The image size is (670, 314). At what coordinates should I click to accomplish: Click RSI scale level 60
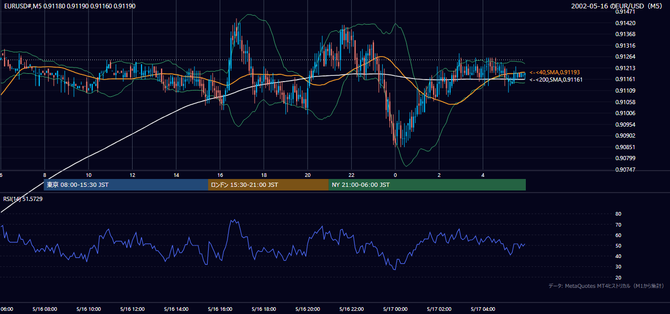[618, 235]
